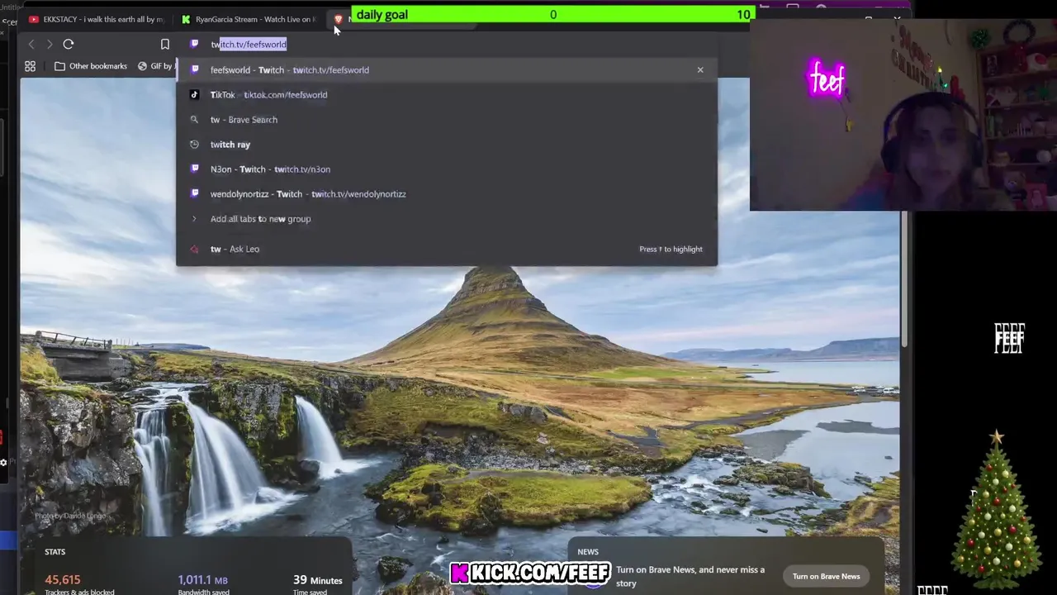
Task: Click the Twitch icon beside wendolynortizz suggestion
Action: tap(195, 193)
